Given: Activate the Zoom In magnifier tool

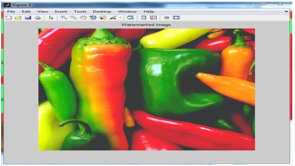Looking at the screenshot, I should 64,18.
